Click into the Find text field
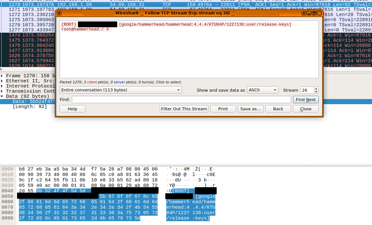Screen dimensions: 372x225 [181, 100]
